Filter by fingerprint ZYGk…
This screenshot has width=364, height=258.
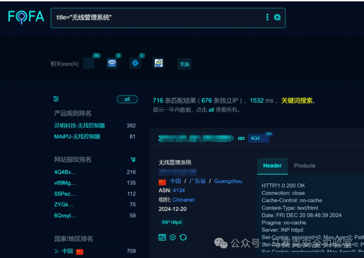point(64,204)
